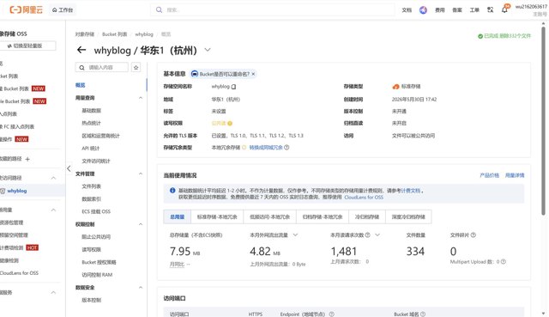Click the orange 标准存储 icon
The width and height of the screenshot is (549, 317).
click(395, 87)
